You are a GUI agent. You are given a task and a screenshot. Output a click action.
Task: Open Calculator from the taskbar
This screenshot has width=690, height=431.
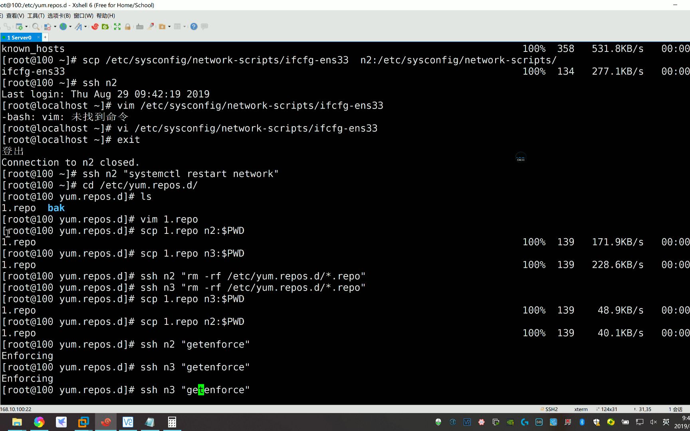[x=172, y=422]
